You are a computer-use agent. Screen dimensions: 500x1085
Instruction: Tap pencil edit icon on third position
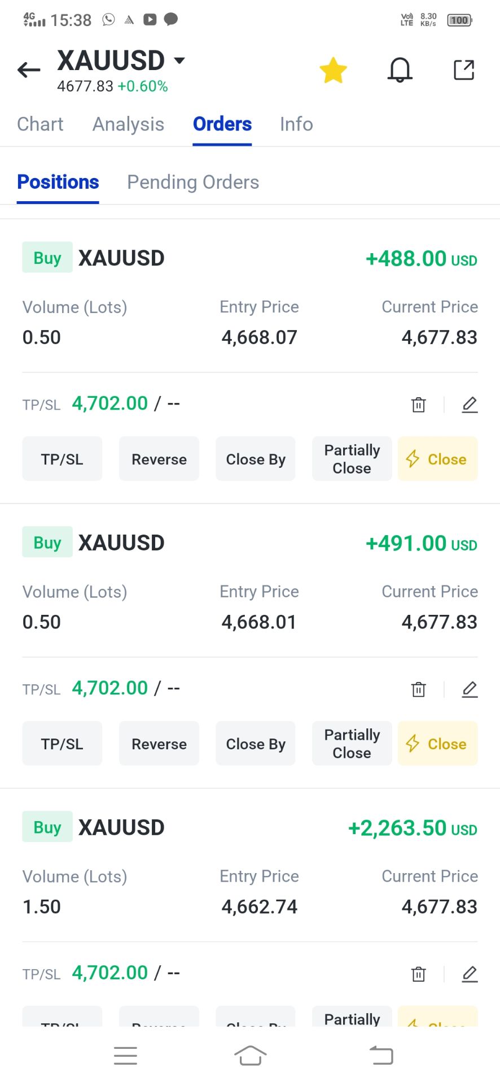coord(470,974)
